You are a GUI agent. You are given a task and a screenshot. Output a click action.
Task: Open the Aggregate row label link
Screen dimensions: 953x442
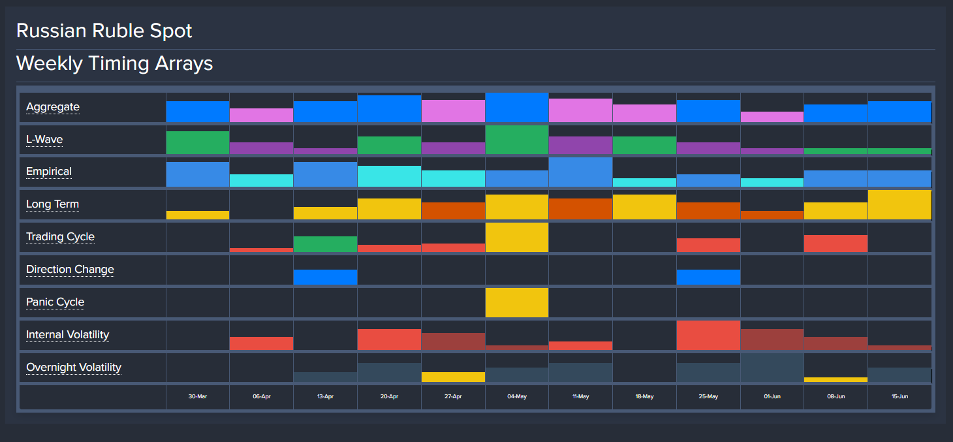[x=53, y=107]
